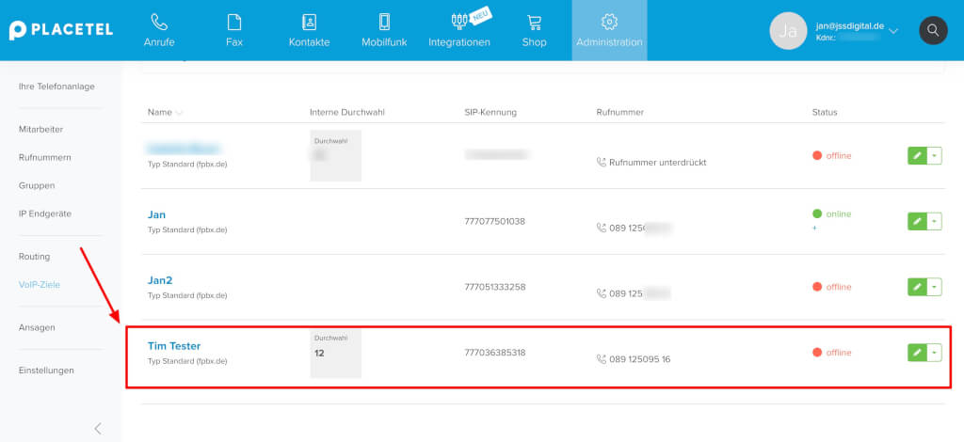The width and height of the screenshot is (964, 442).
Task: Edit the Tim Tester VoIP destination
Action: pyautogui.click(x=917, y=353)
